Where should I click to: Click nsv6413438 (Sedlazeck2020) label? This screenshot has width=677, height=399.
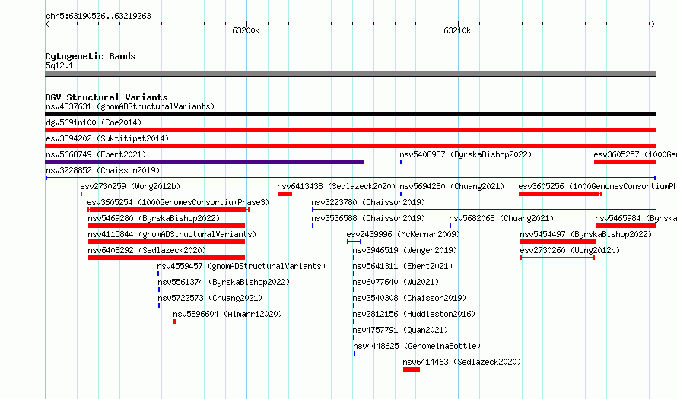[336, 186]
